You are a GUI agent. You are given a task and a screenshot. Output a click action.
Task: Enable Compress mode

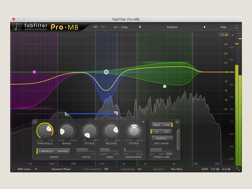pyautogui.click(x=46, y=151)
